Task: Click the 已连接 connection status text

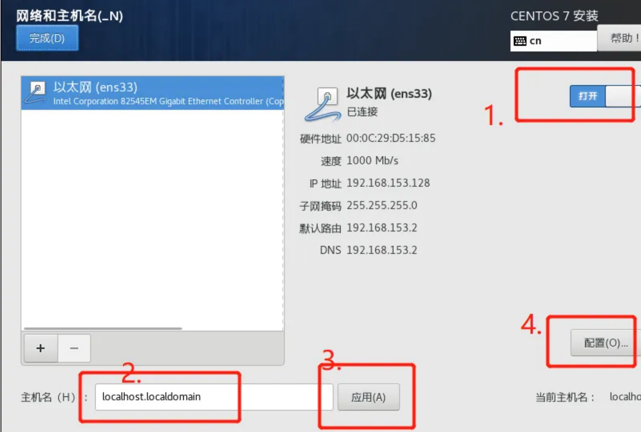Action: [x=362, y=112]
